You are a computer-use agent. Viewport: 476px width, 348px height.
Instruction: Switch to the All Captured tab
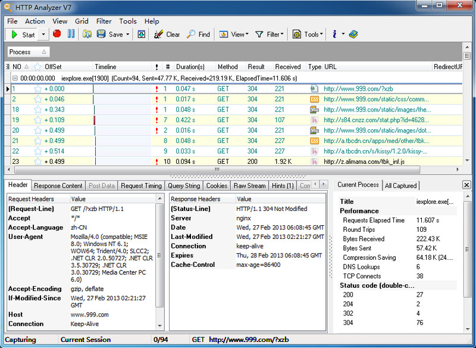click(x=401, y=186)
